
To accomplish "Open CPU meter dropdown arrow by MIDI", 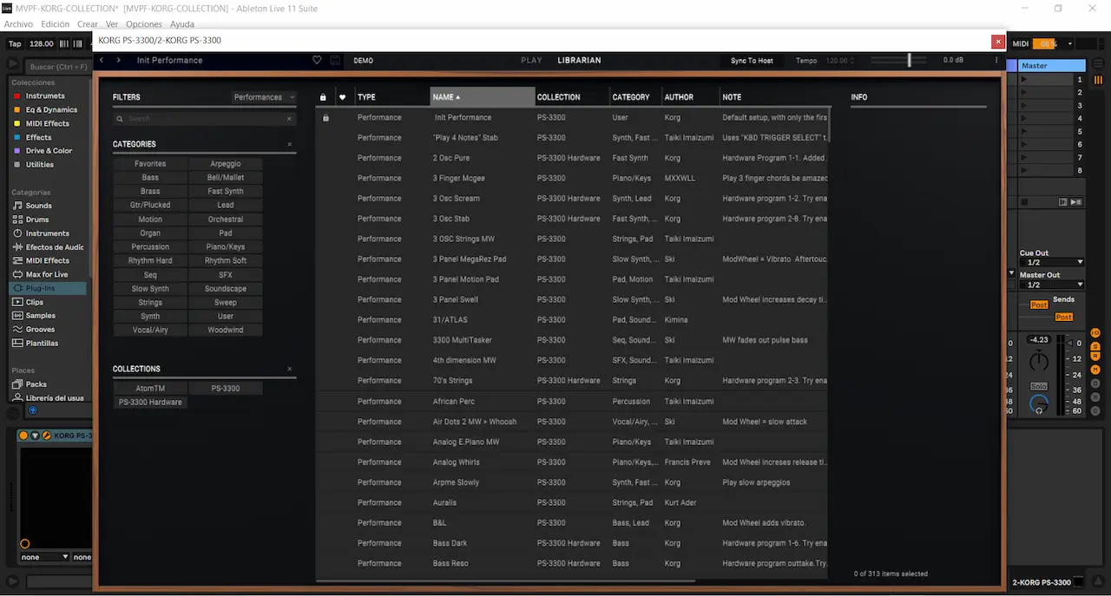I will [1070, 43].
